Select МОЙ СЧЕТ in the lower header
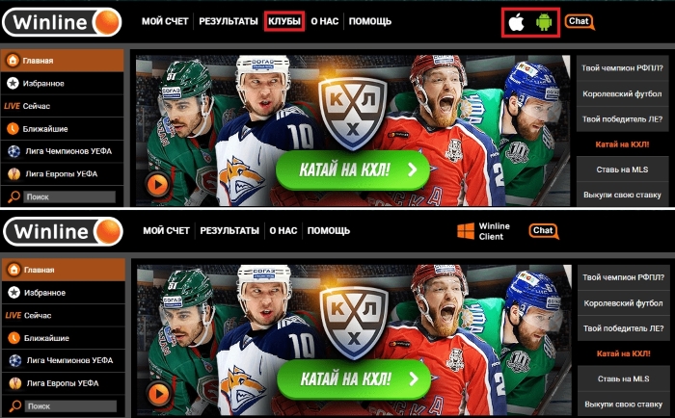The width and height of the screenshot is (675, 418). click(x=166, y=230)
